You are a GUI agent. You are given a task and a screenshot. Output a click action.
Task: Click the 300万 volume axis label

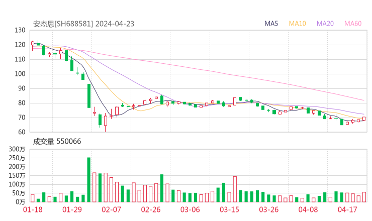tap(17, 149)
